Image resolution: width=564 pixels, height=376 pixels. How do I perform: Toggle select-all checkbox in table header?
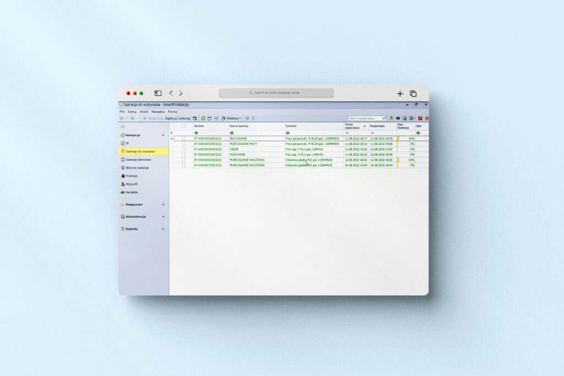point(184,126)
